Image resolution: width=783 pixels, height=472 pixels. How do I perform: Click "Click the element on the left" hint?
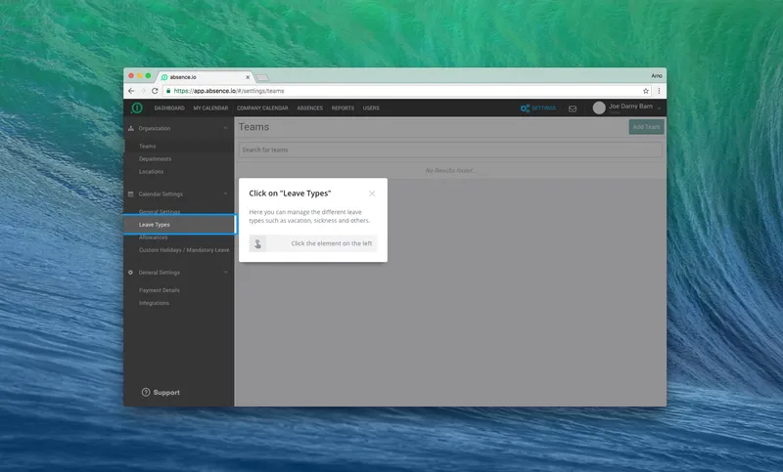tap(332, 243)
